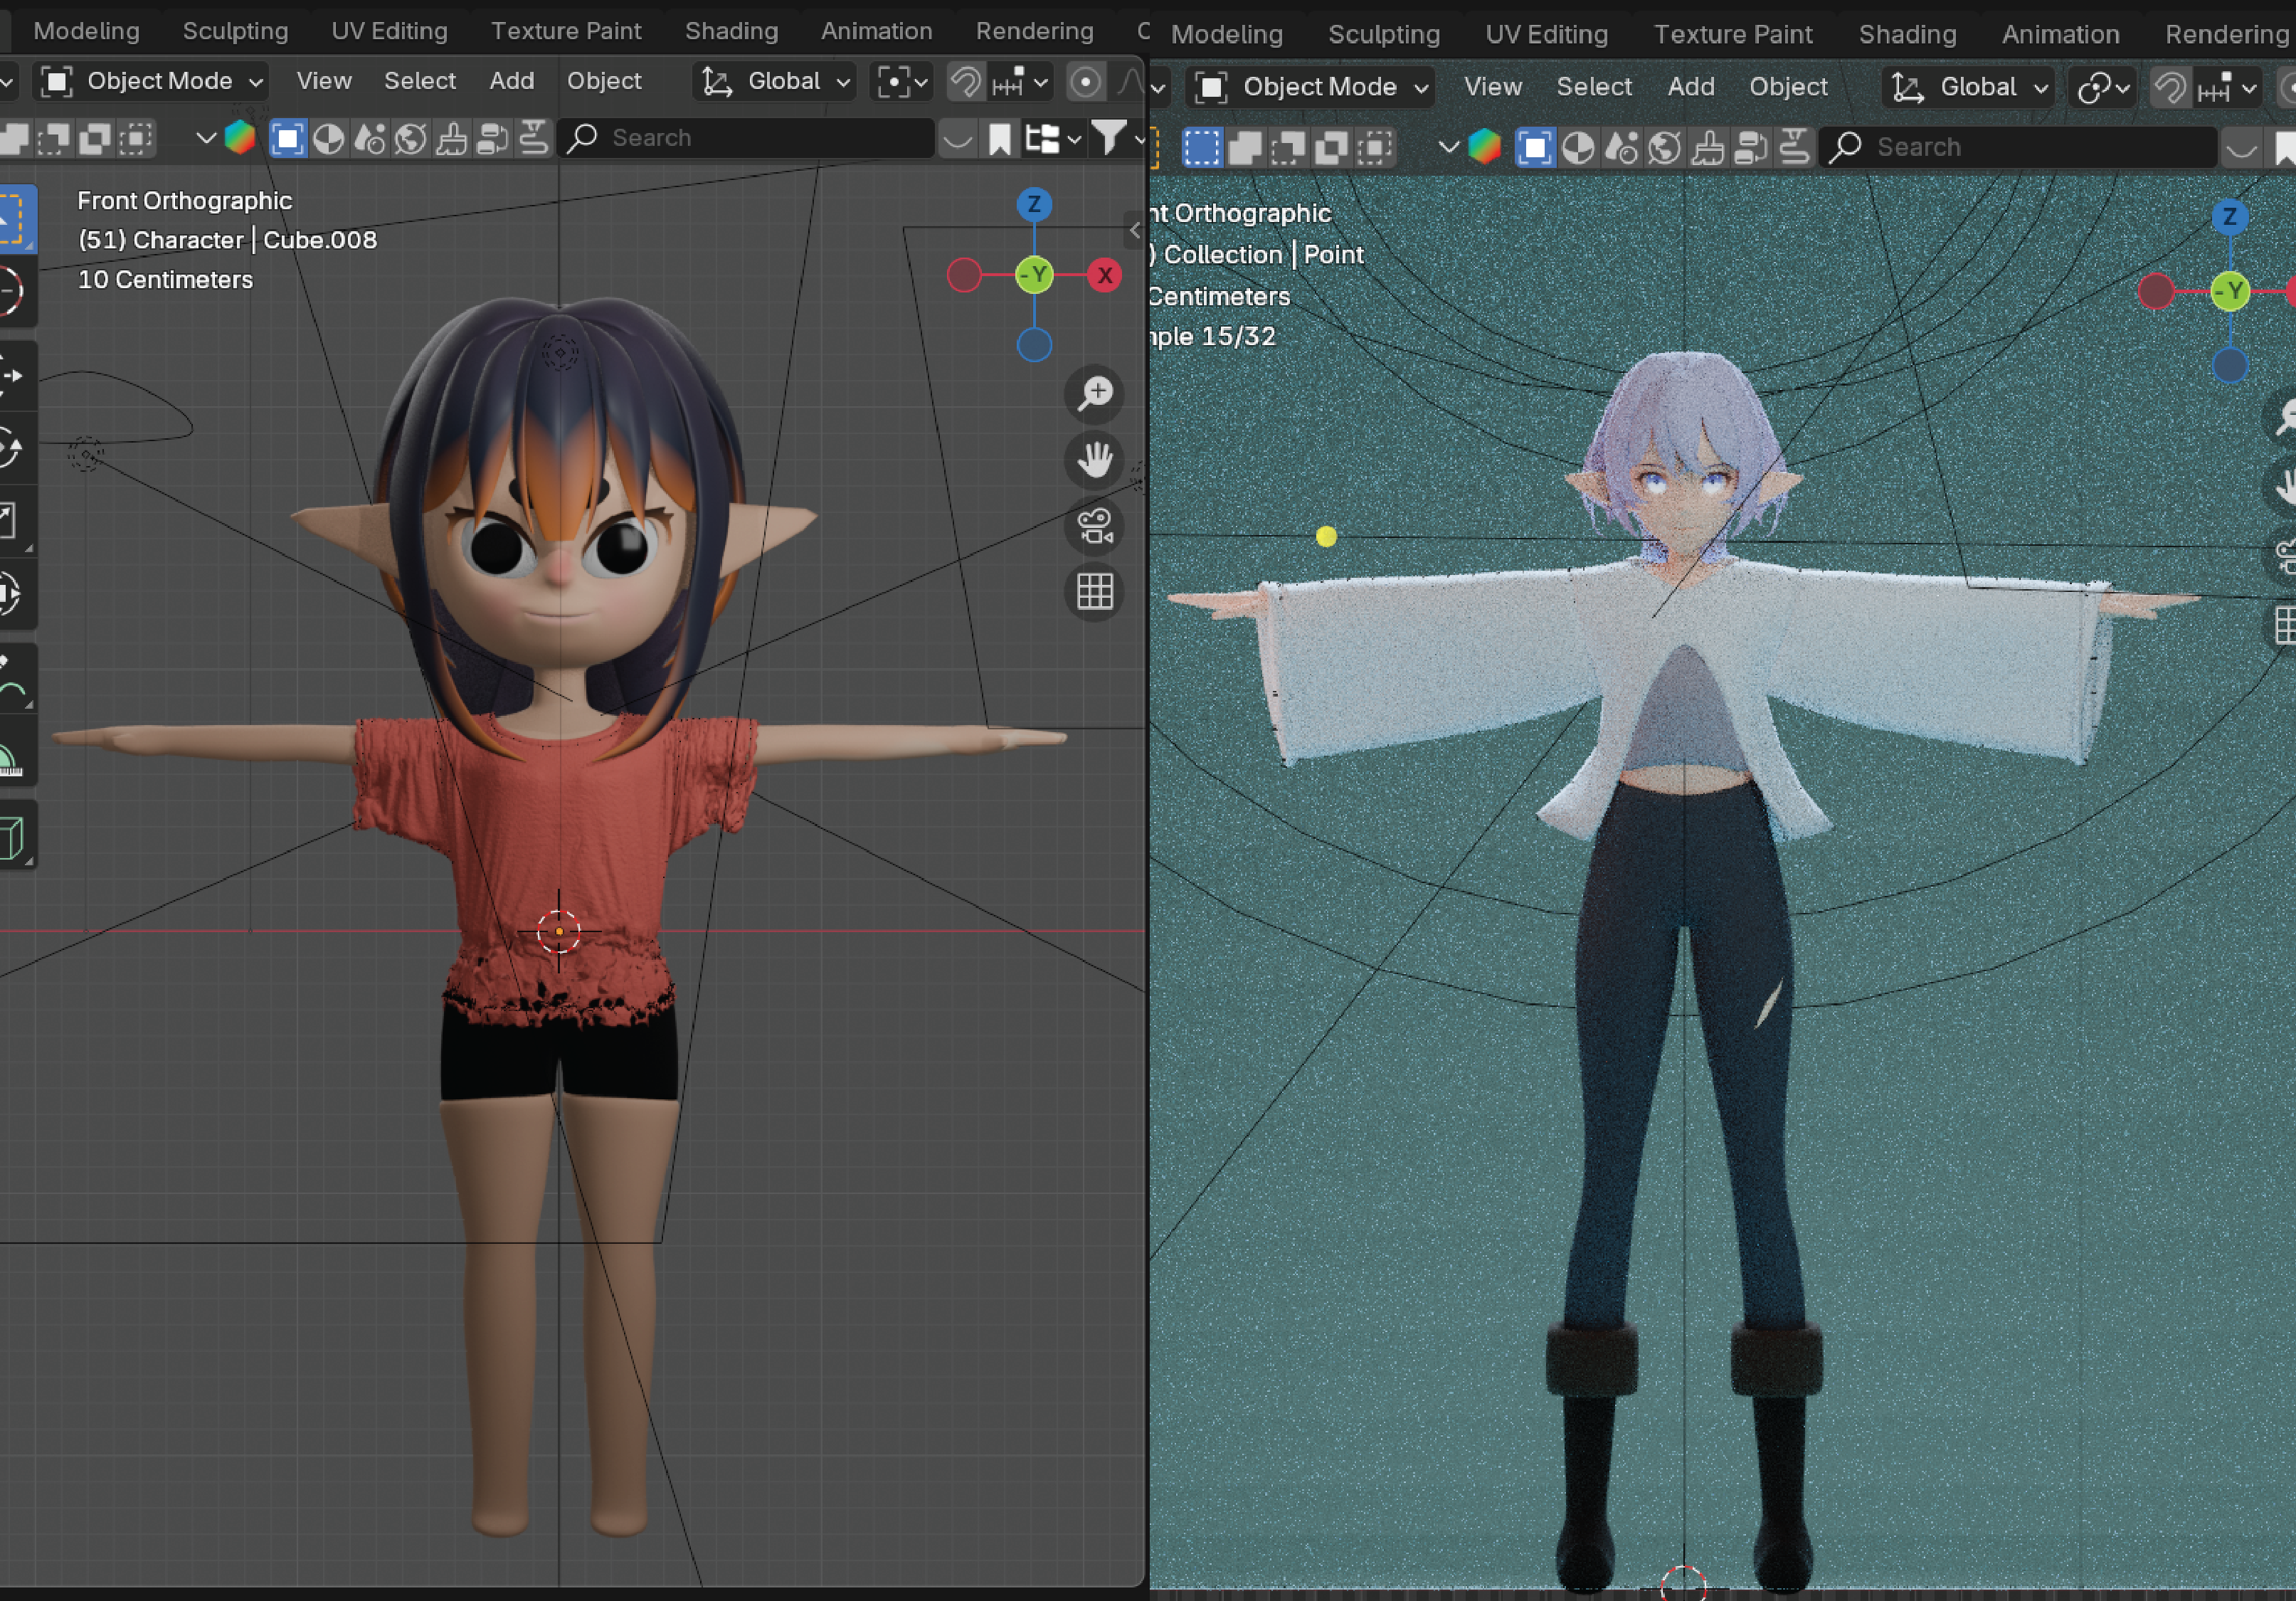Open Add menu in left window

click(x=512, y=81)
